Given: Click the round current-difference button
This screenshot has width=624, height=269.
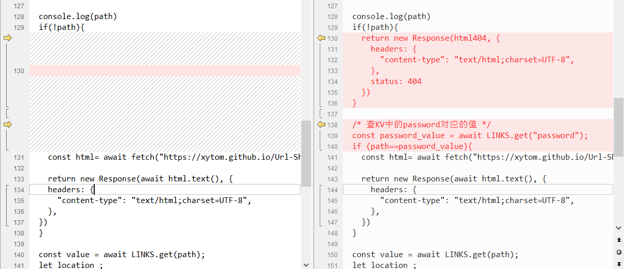Looking at the screenshot, I should click(x=618, y=251).
